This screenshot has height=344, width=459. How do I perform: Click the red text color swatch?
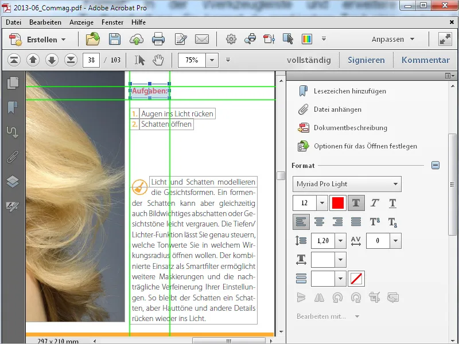(337, 203)
